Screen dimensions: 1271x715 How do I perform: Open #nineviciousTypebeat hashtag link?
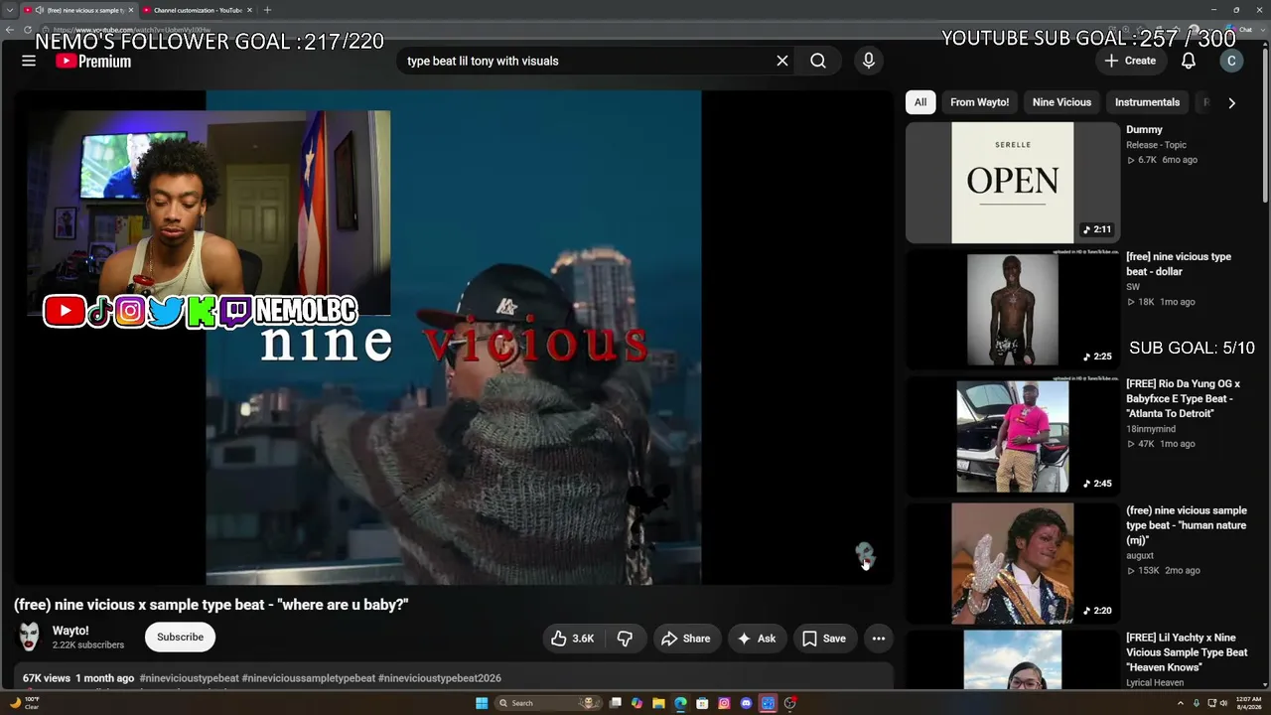pyautogui.click(x=190, y=678)
